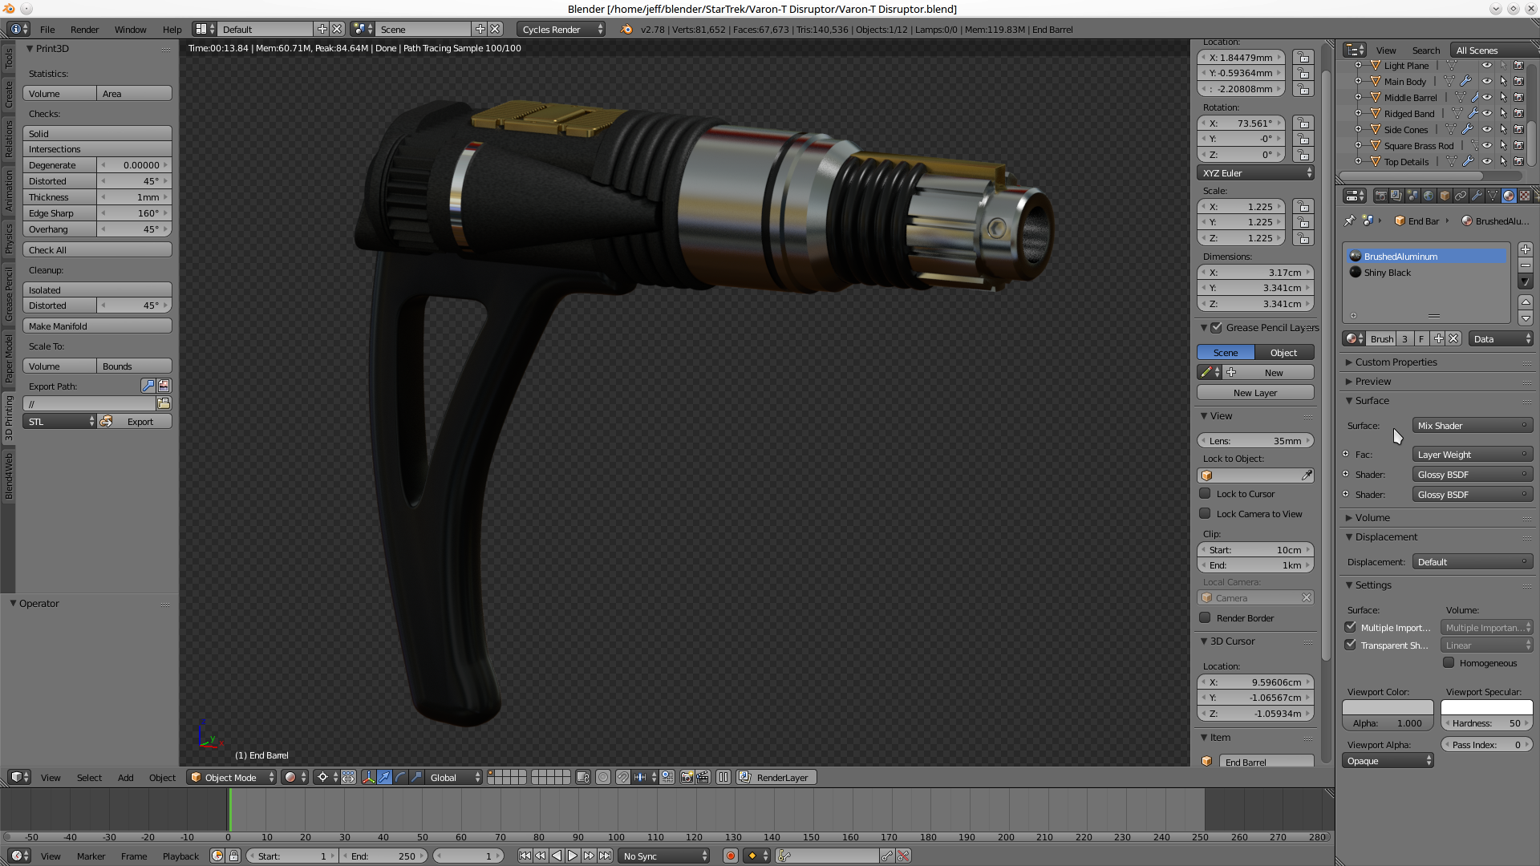Pause the viewport render preview
Screen dimensions: 1540x866
coord(723,777)
